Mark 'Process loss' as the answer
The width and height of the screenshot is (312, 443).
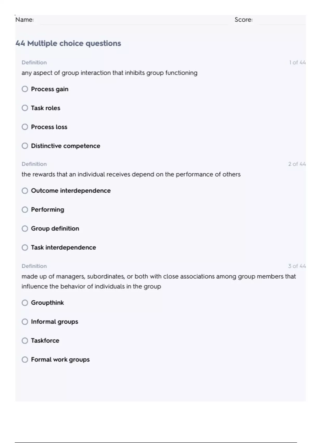[25, 127]
